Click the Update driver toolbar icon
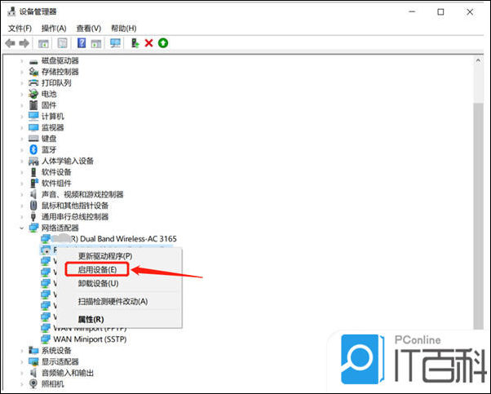The height and width of the screenshot is (394, 491). coord(135,43)
